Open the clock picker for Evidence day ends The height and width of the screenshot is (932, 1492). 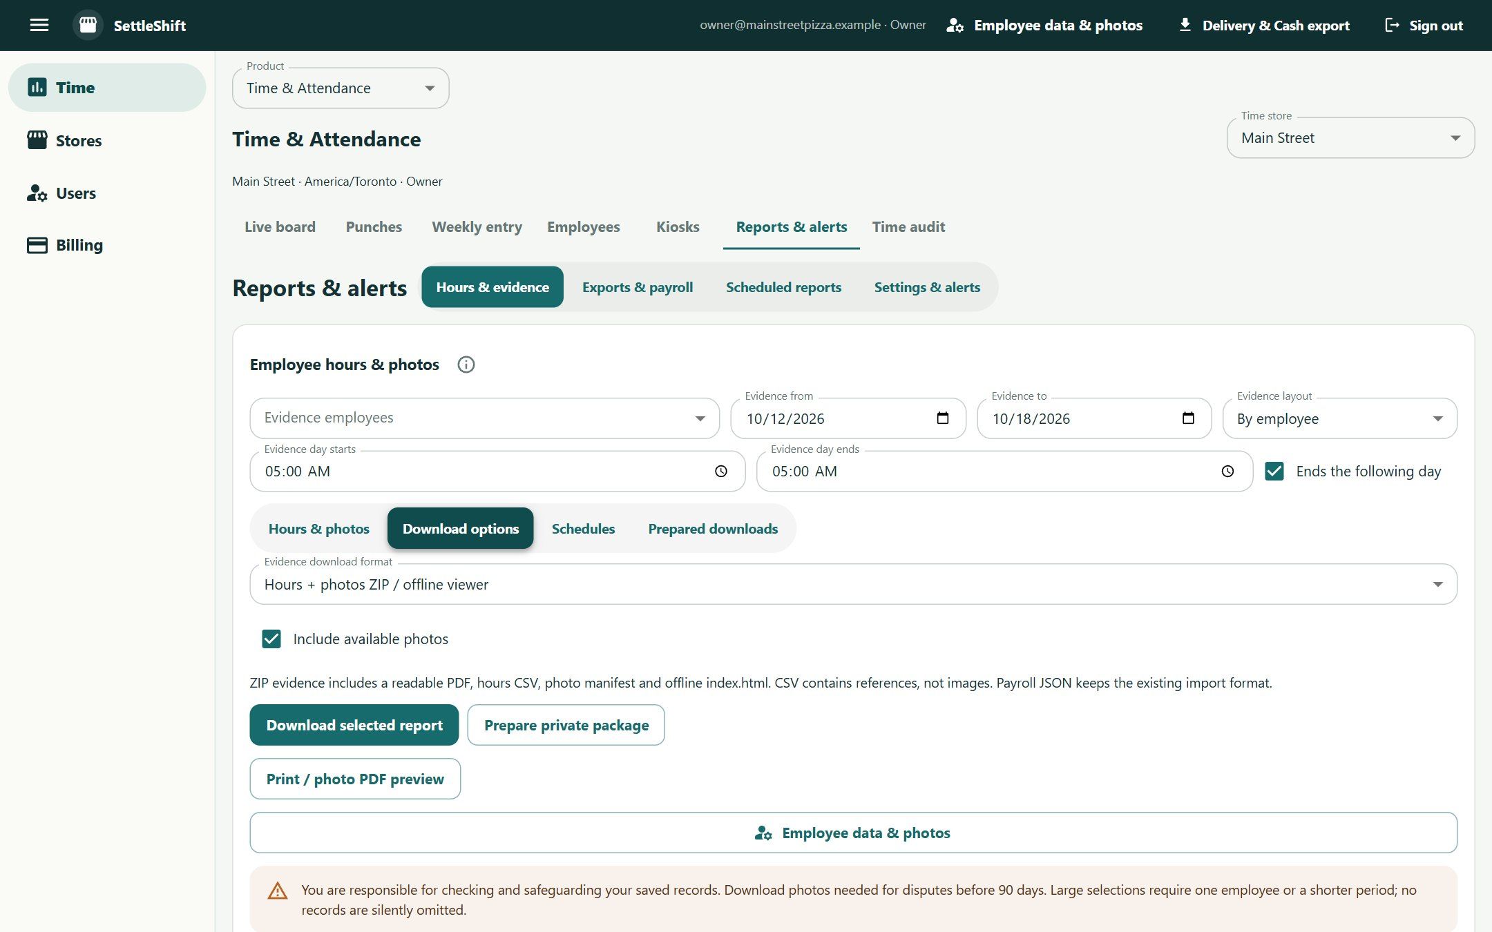tap(1227, 472)
